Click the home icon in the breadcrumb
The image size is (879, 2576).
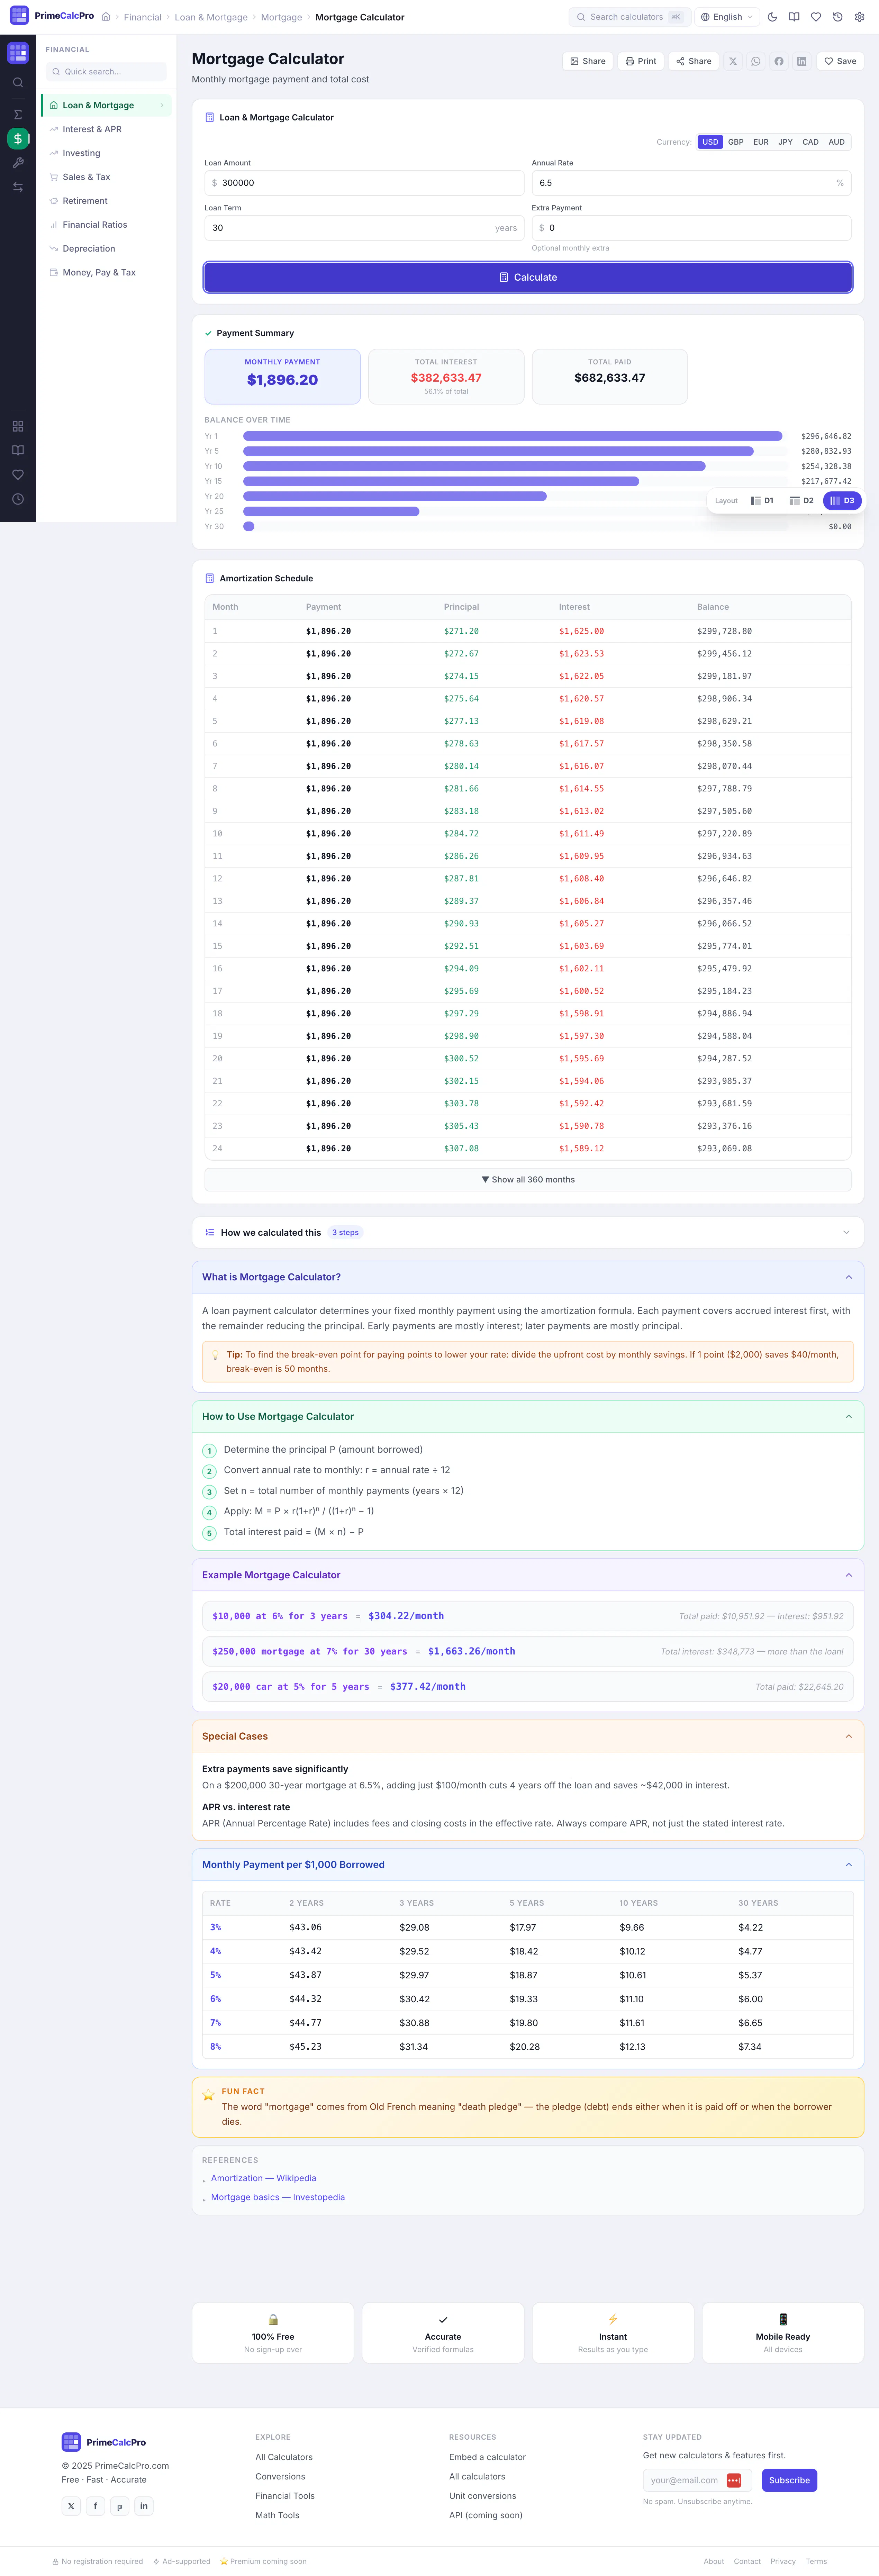coord(106,17)
